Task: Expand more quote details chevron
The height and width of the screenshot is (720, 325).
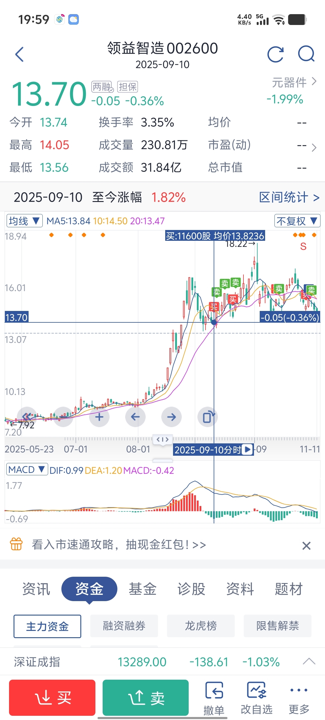Action: tap(314, 147)
